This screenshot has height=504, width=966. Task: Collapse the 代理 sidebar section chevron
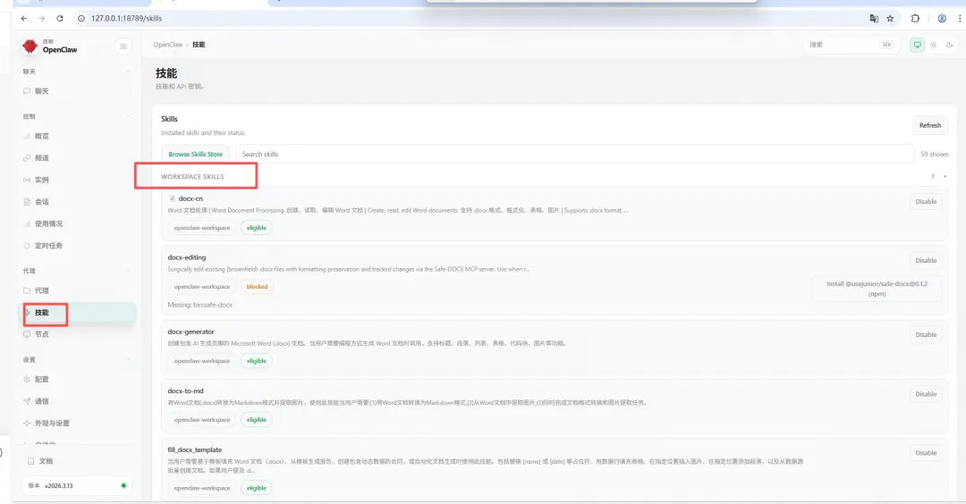(128, 271)
